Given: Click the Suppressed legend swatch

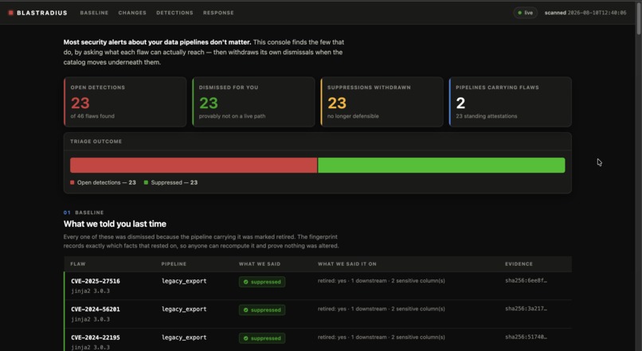Looking at the screenshot, I should coord(146,182).
